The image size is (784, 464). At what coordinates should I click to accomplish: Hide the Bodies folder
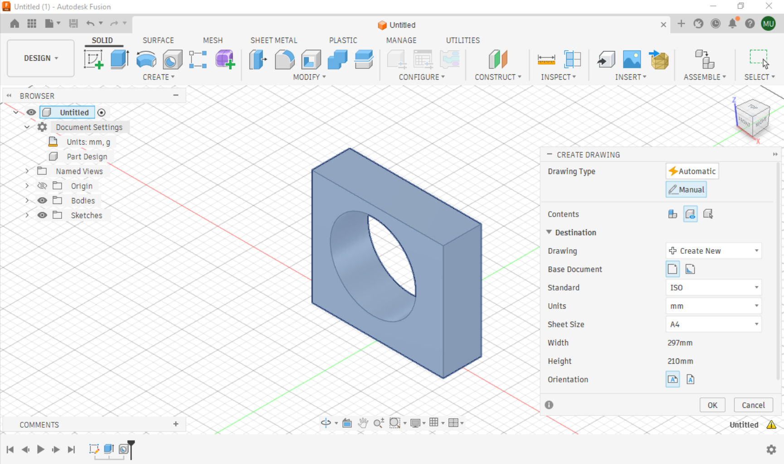click(x=42, y=200)
